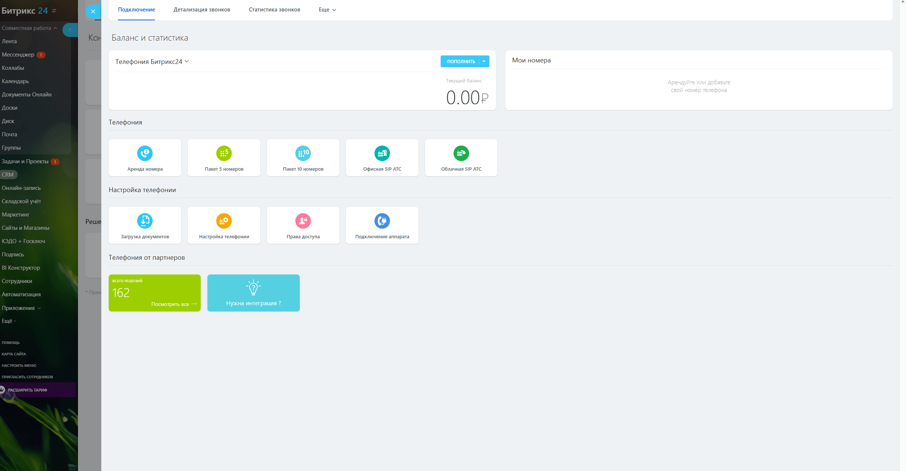Open Диск in the sidebar
The height and width of the screenshot is (471, 906).
click(8, 121)
